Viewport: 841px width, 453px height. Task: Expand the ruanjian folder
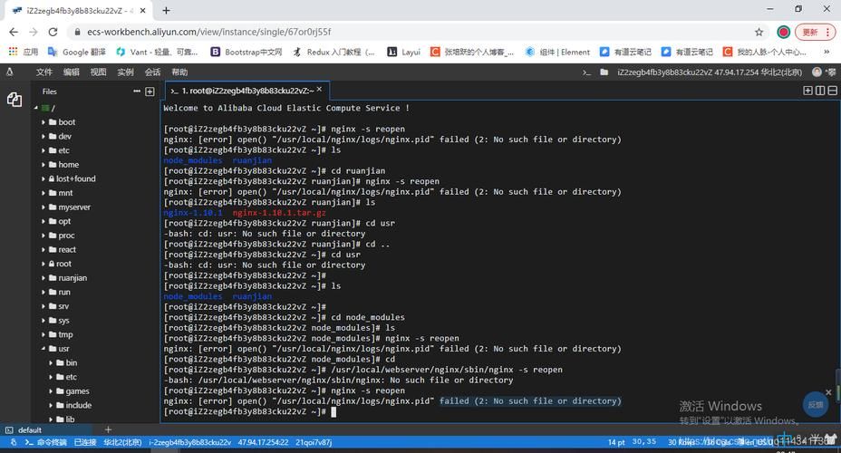point(43,278)
